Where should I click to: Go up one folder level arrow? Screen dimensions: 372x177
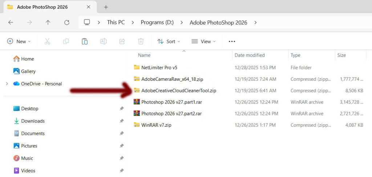pyautogui.click(x=48, y=22)
